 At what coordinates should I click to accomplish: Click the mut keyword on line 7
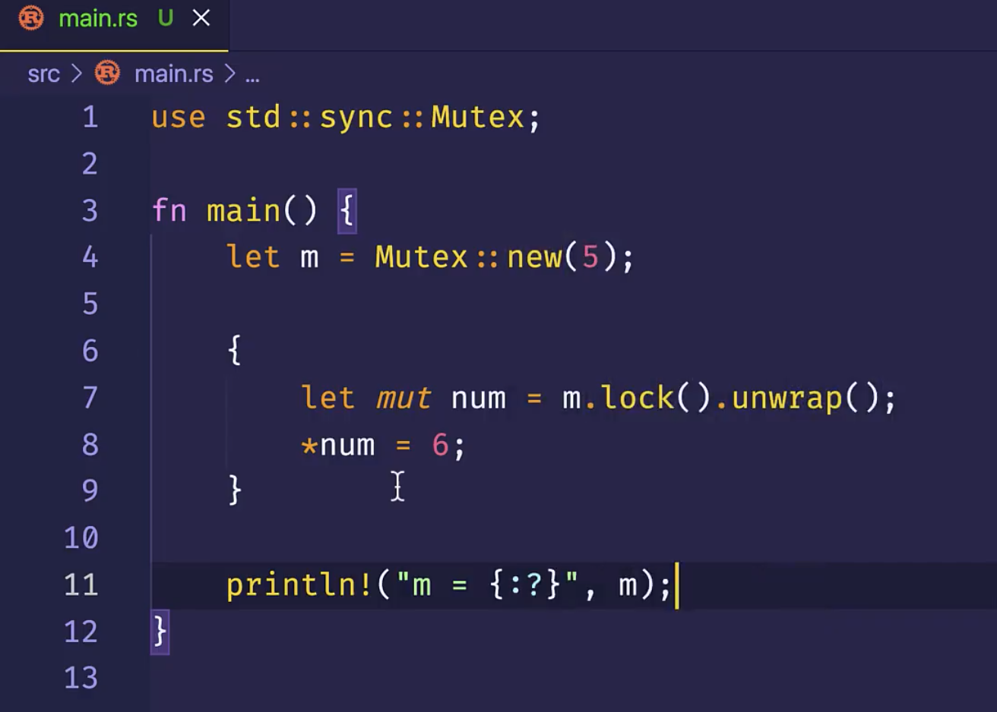click(403, 398)
